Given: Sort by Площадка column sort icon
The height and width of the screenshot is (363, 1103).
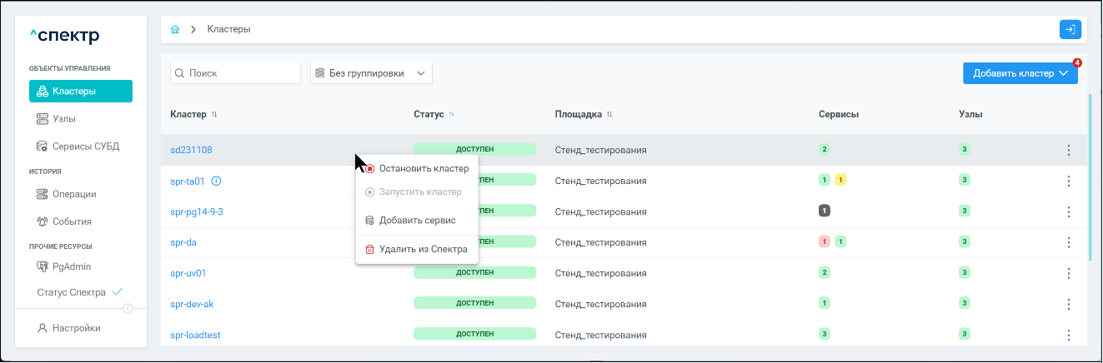Looking at the screenshot, I should pos(609,114).
